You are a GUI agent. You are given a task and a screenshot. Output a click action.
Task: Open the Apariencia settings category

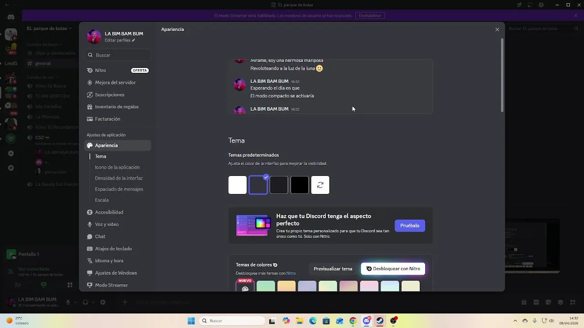pyautogui.click(x=118, y=145)
